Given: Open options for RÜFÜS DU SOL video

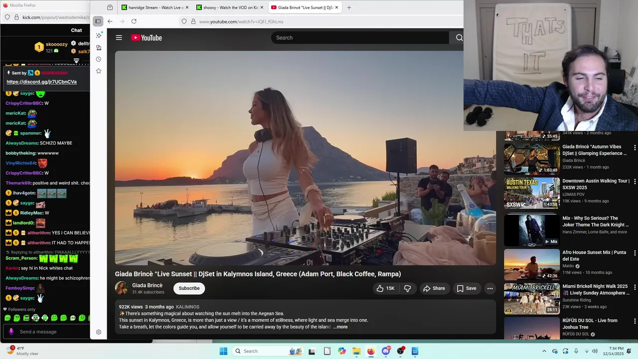Looking at the screenshot, I should click(x=635, y=322).
